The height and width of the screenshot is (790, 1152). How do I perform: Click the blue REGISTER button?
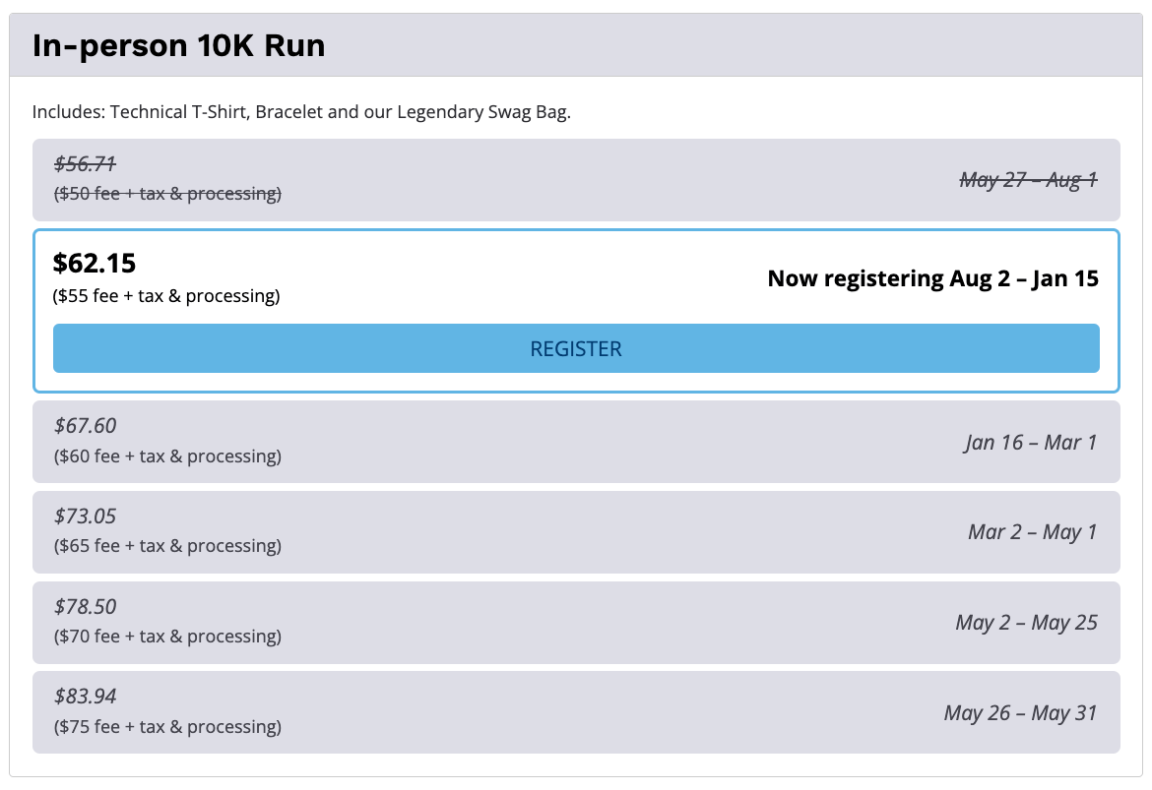tap(576, 349)
